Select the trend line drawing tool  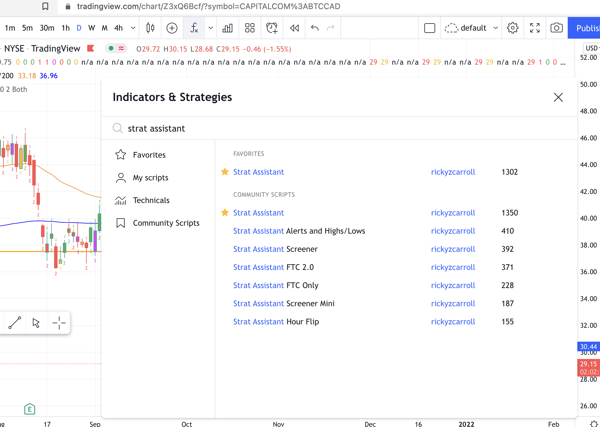pyautogui.click(x=15, y=323)
